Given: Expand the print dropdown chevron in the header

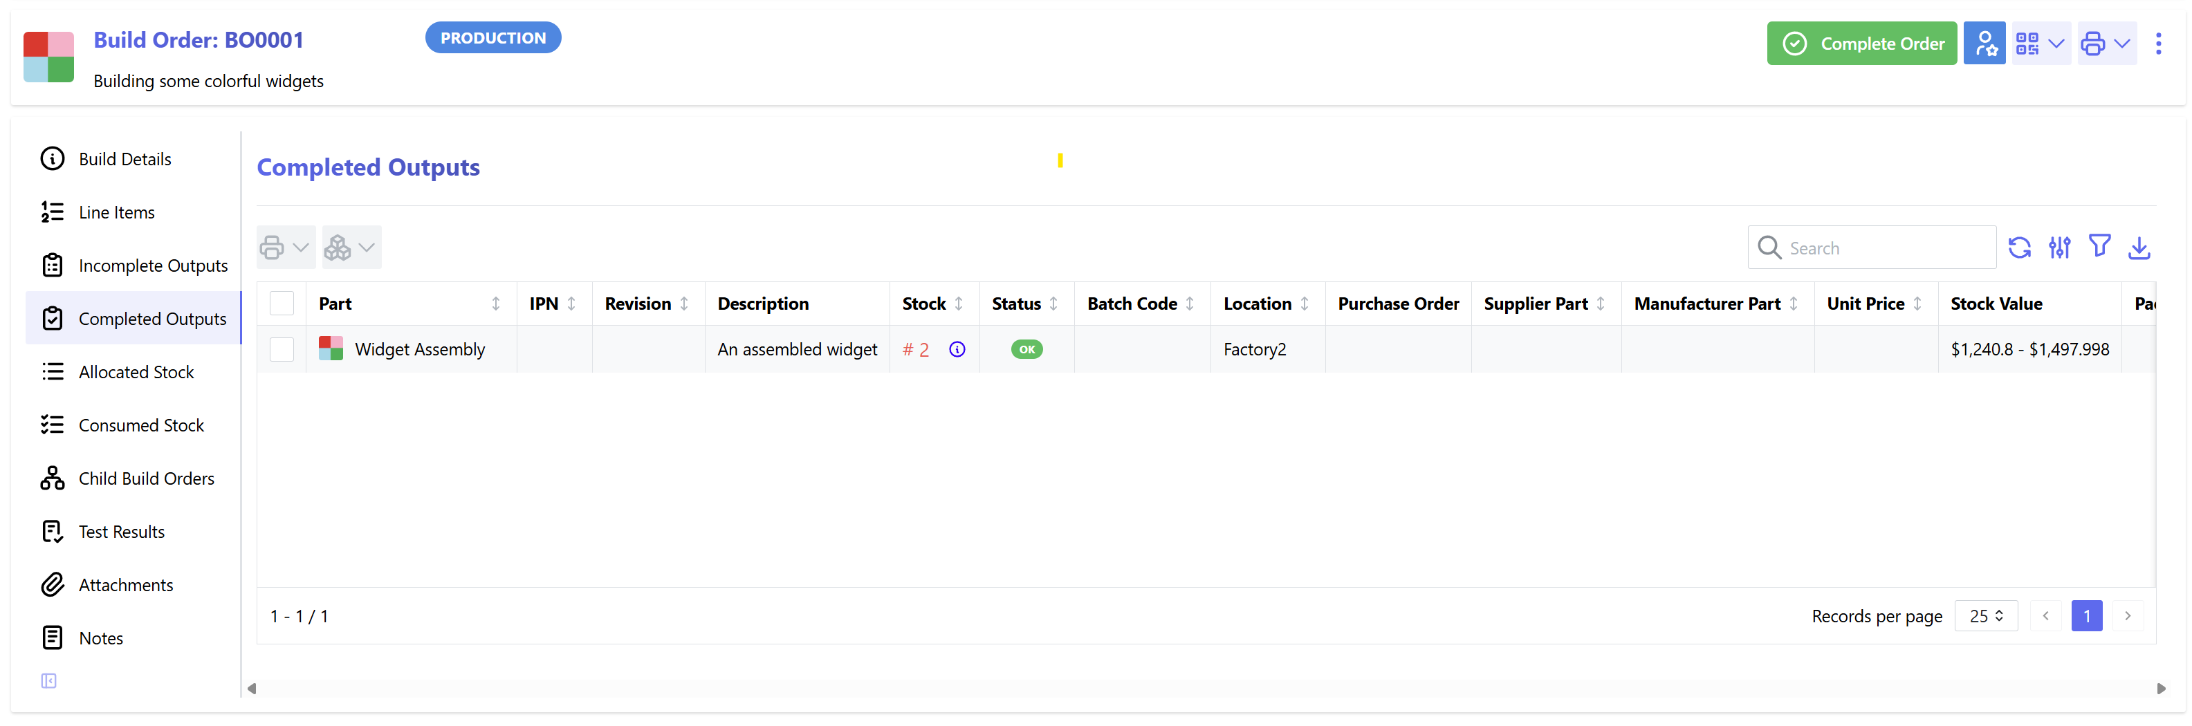Looking at the screenshot, I should point(2121,44).
